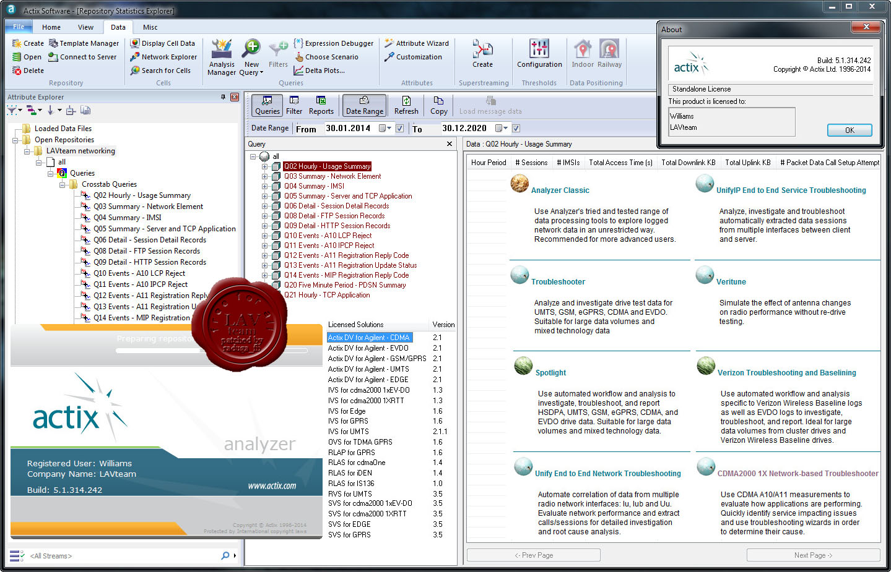
Task: Collapse the Open Repositories tree node
Action: click(15, 140)
